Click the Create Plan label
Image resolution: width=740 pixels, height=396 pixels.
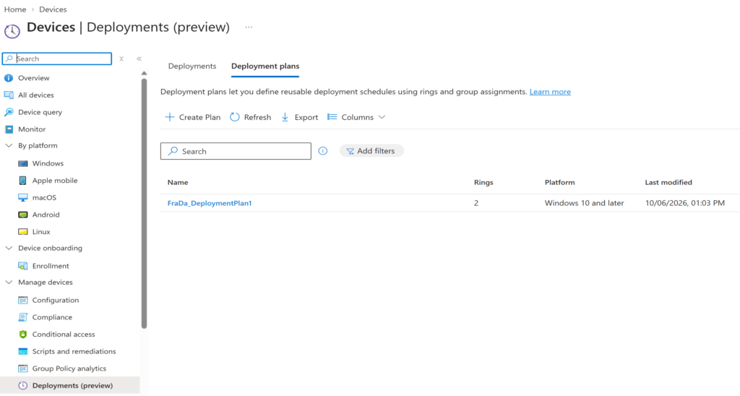pyautogui.click(x=199, y=118)
